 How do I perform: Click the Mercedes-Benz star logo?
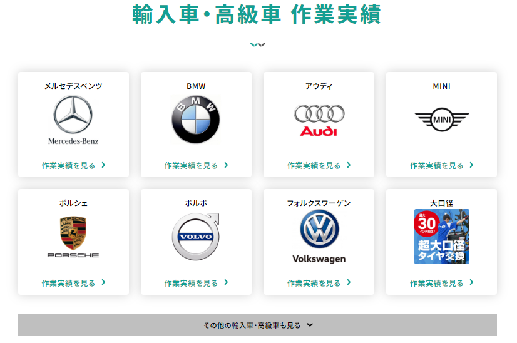pos(73,115)
